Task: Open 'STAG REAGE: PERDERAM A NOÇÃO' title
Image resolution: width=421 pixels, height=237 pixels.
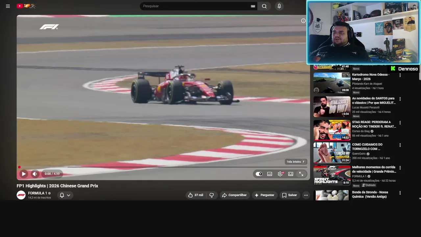Action: tap(374, 124)
